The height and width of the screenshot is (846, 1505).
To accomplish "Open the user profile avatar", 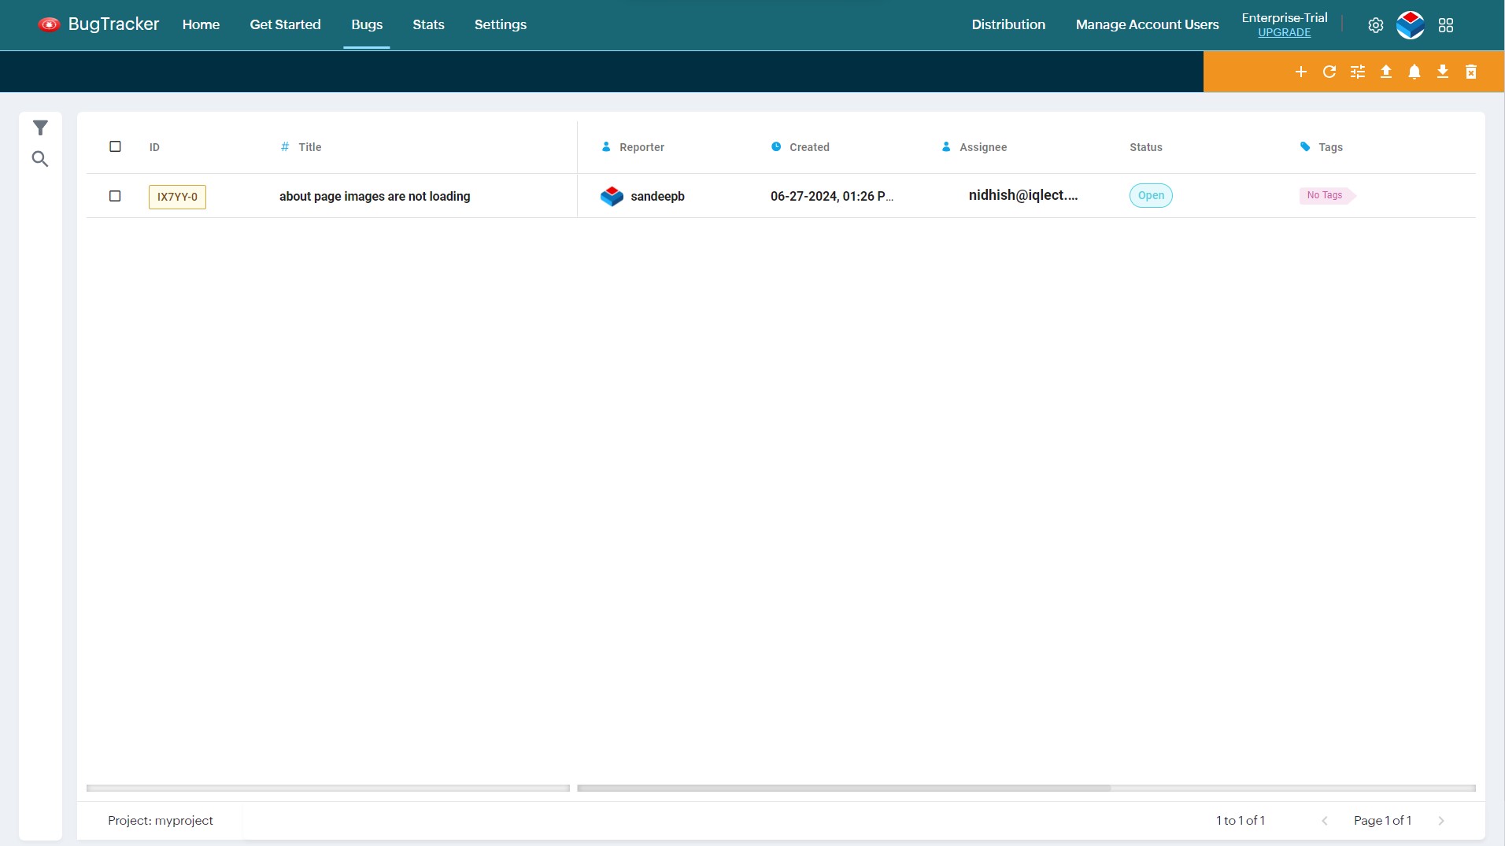I will [x=1411, y=25].
